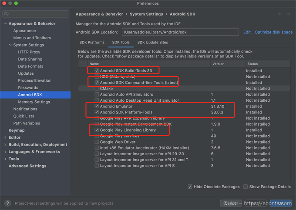
Task: Select Process Elevation settings
Action: (x=35, y=80)
